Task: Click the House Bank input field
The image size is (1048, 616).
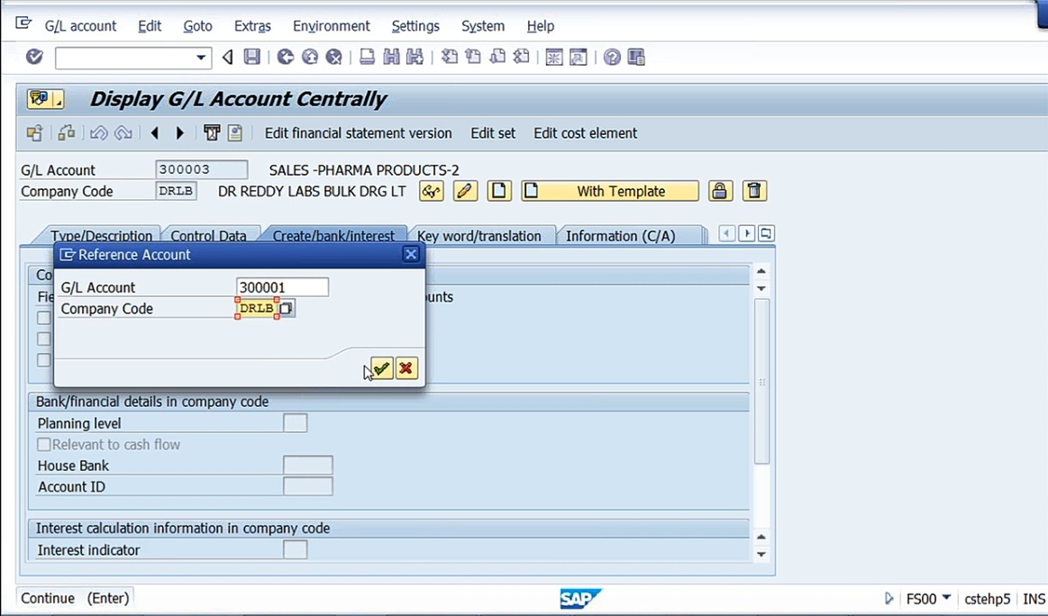Action: 307,465
